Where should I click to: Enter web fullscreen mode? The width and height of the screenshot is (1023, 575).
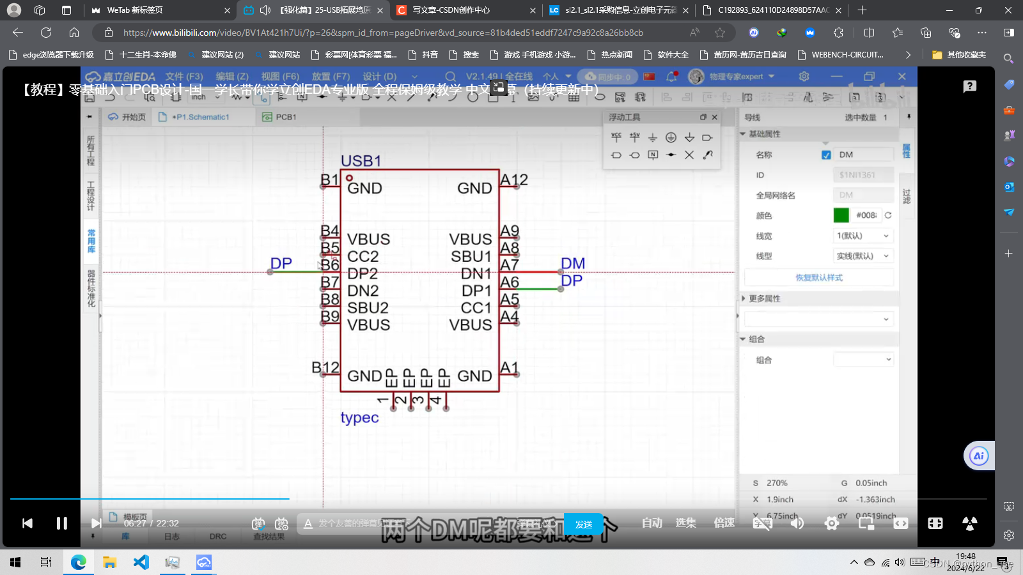click(x=935, y=523)
